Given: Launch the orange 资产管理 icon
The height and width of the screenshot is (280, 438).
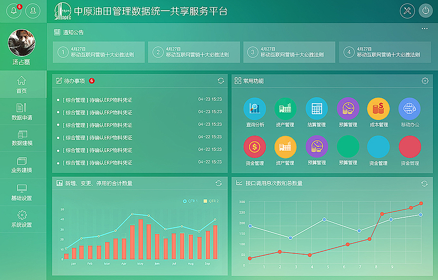Looking at the screenshot, I should point(285,147).
